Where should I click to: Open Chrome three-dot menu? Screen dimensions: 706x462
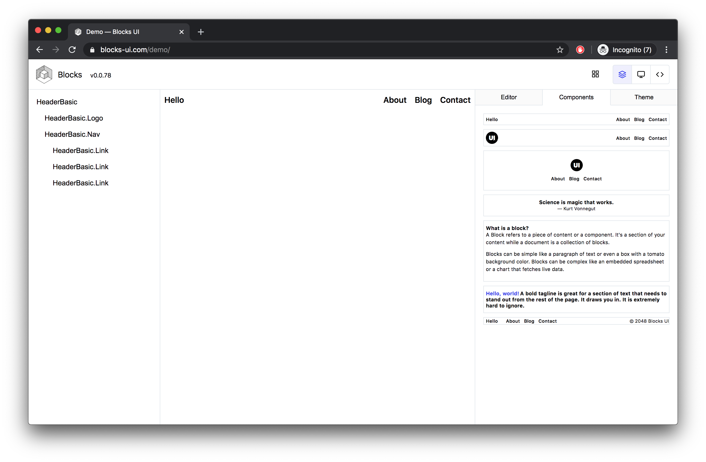pyautogui.click(x=666, y=50)
